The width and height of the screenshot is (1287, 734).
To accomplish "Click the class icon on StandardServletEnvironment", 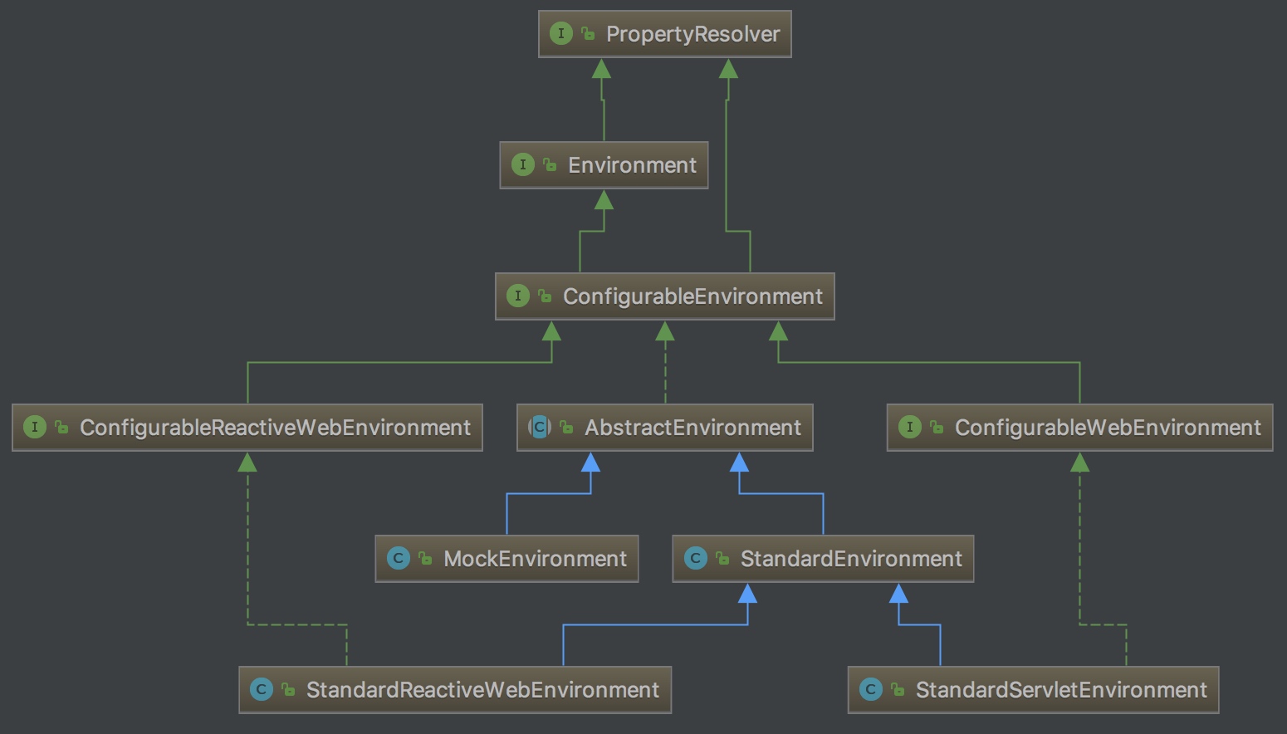I will tap(871, 690).
